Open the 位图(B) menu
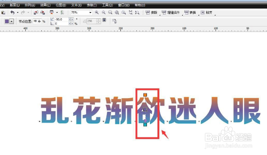The width and height of the screenshot is (267, 155). click(x=61, y=5)
